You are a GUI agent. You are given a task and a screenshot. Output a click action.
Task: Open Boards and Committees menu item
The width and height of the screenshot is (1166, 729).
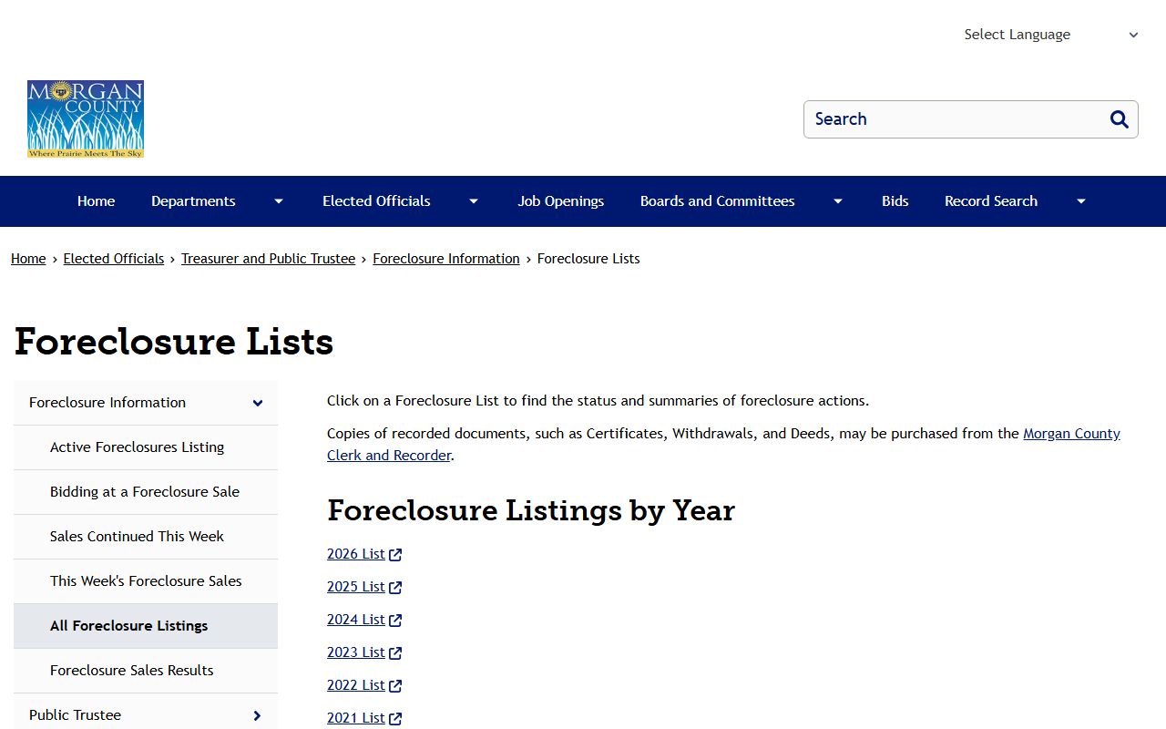tap(718, 201)
